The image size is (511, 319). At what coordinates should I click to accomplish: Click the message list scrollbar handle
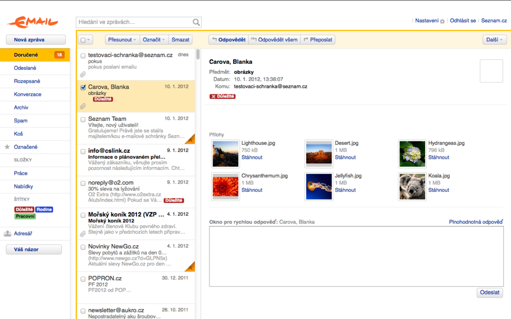198,54
